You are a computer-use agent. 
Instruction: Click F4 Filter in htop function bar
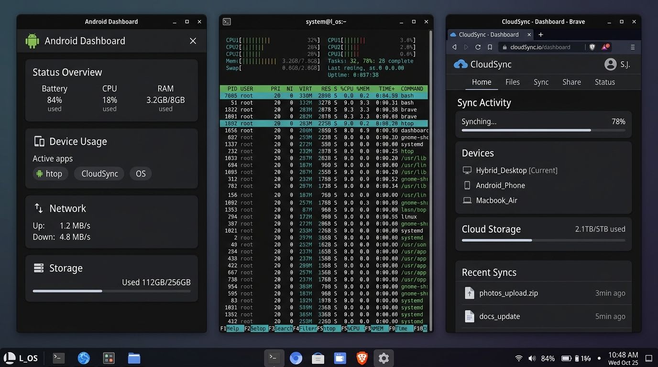coord(305,329)
